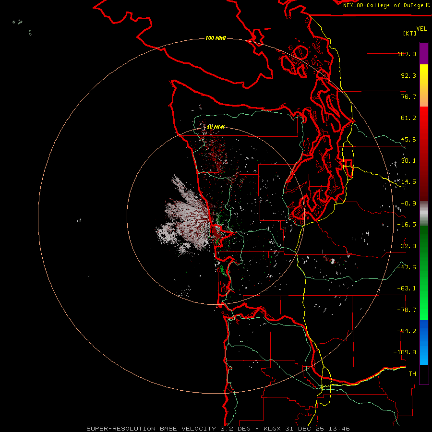The height and width of the screenshot is (432, 432).
Task: Click the 100 NMI range ring label
Action: [x=216, y=38]
